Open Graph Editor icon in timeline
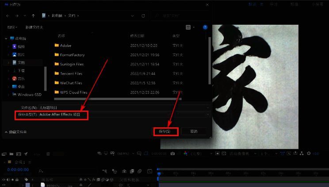The height and width of the screenshot is (187, 329). pyautogui.click(x=149, y=171)
